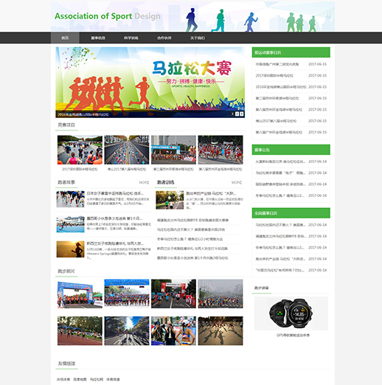Image resolution: width=382 pixels, height=385 pixels.
Task: Click the Association of Sport Design logo
Action: coord(108,16)
